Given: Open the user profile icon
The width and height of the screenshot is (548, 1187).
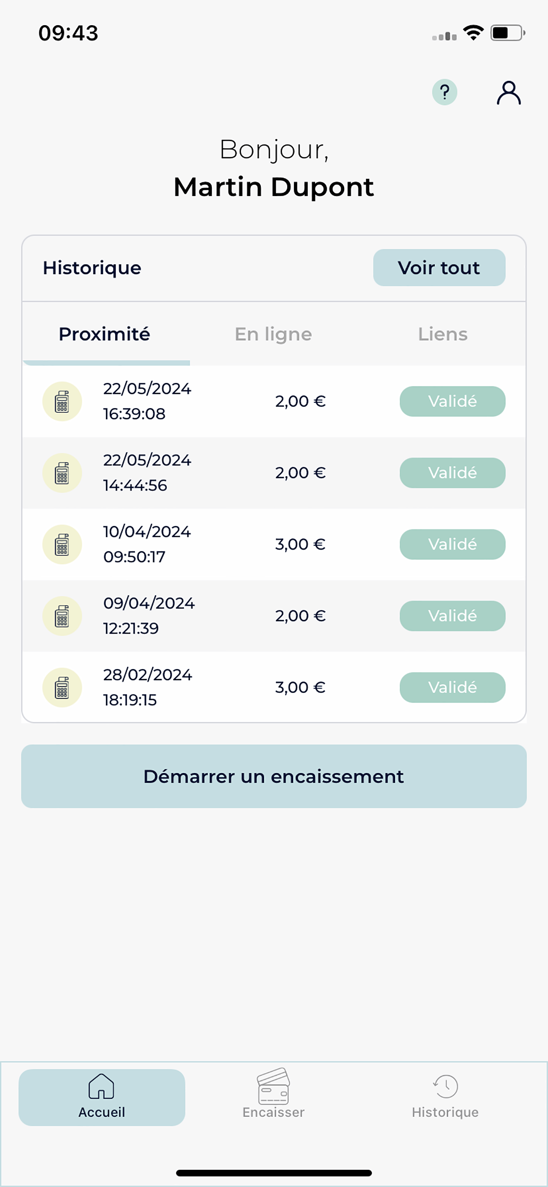Looking at the screenshot, I should coord(508,93).
